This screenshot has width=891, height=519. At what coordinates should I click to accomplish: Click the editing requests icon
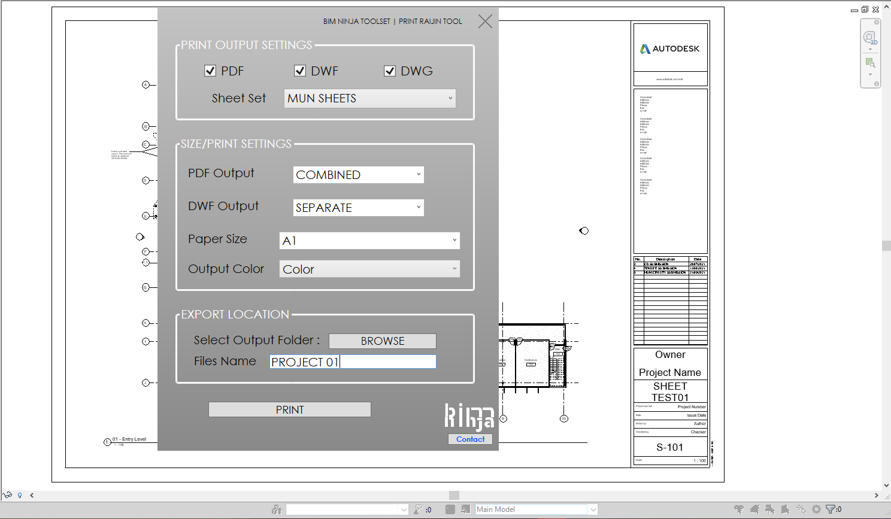click(418, 509)
